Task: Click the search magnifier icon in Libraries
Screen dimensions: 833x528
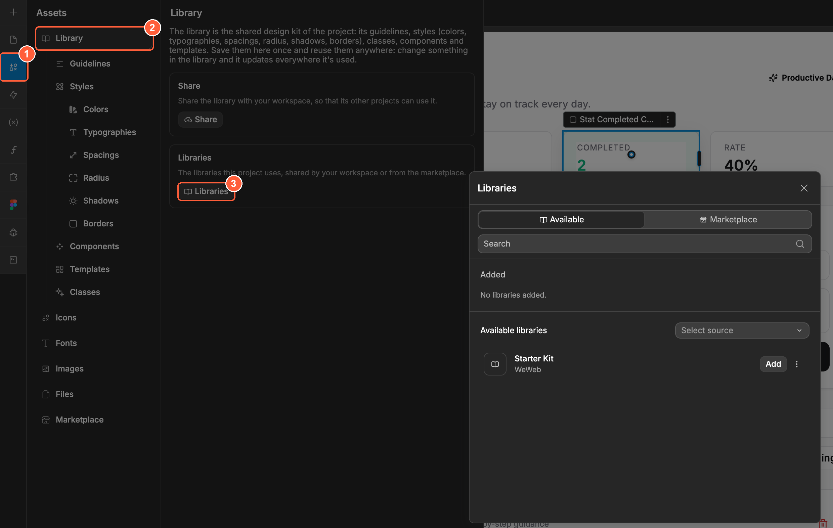Action: [800, 244]
